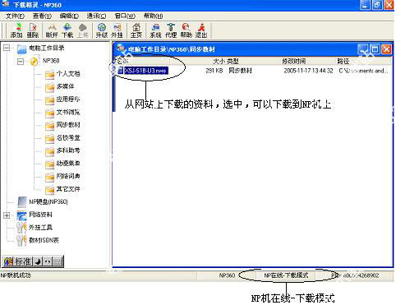
Task: Click the 退出 (Exit) toolbar icon
Action: click(201, 30)
